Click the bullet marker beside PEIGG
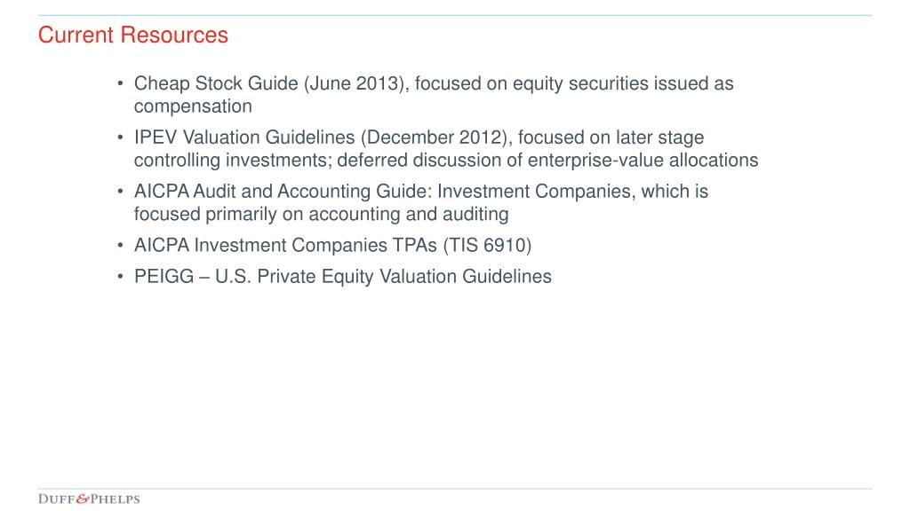Image resolution: width=910 pixels, height=511 pixels. tap(120, 277)
